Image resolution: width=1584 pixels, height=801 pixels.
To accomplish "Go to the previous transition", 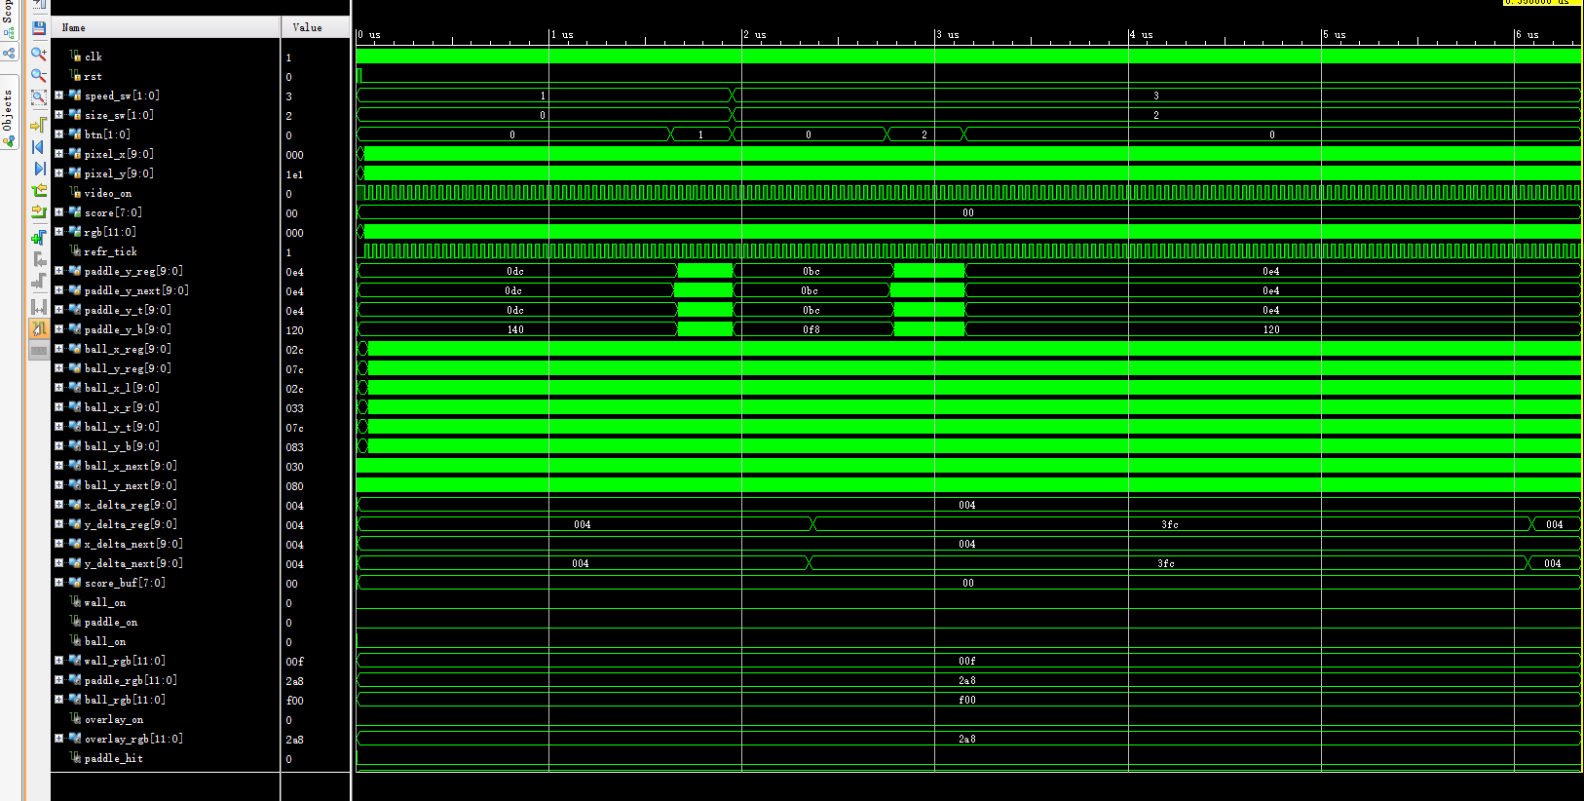I will pyautogui.click(x=39, y=191).
